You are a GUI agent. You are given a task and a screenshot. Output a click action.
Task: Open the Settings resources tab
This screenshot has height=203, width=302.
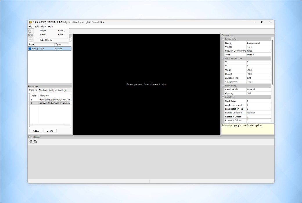coord(62,90)
